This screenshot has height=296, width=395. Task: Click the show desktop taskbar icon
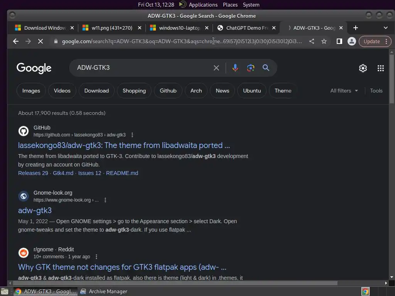(5, 291)
